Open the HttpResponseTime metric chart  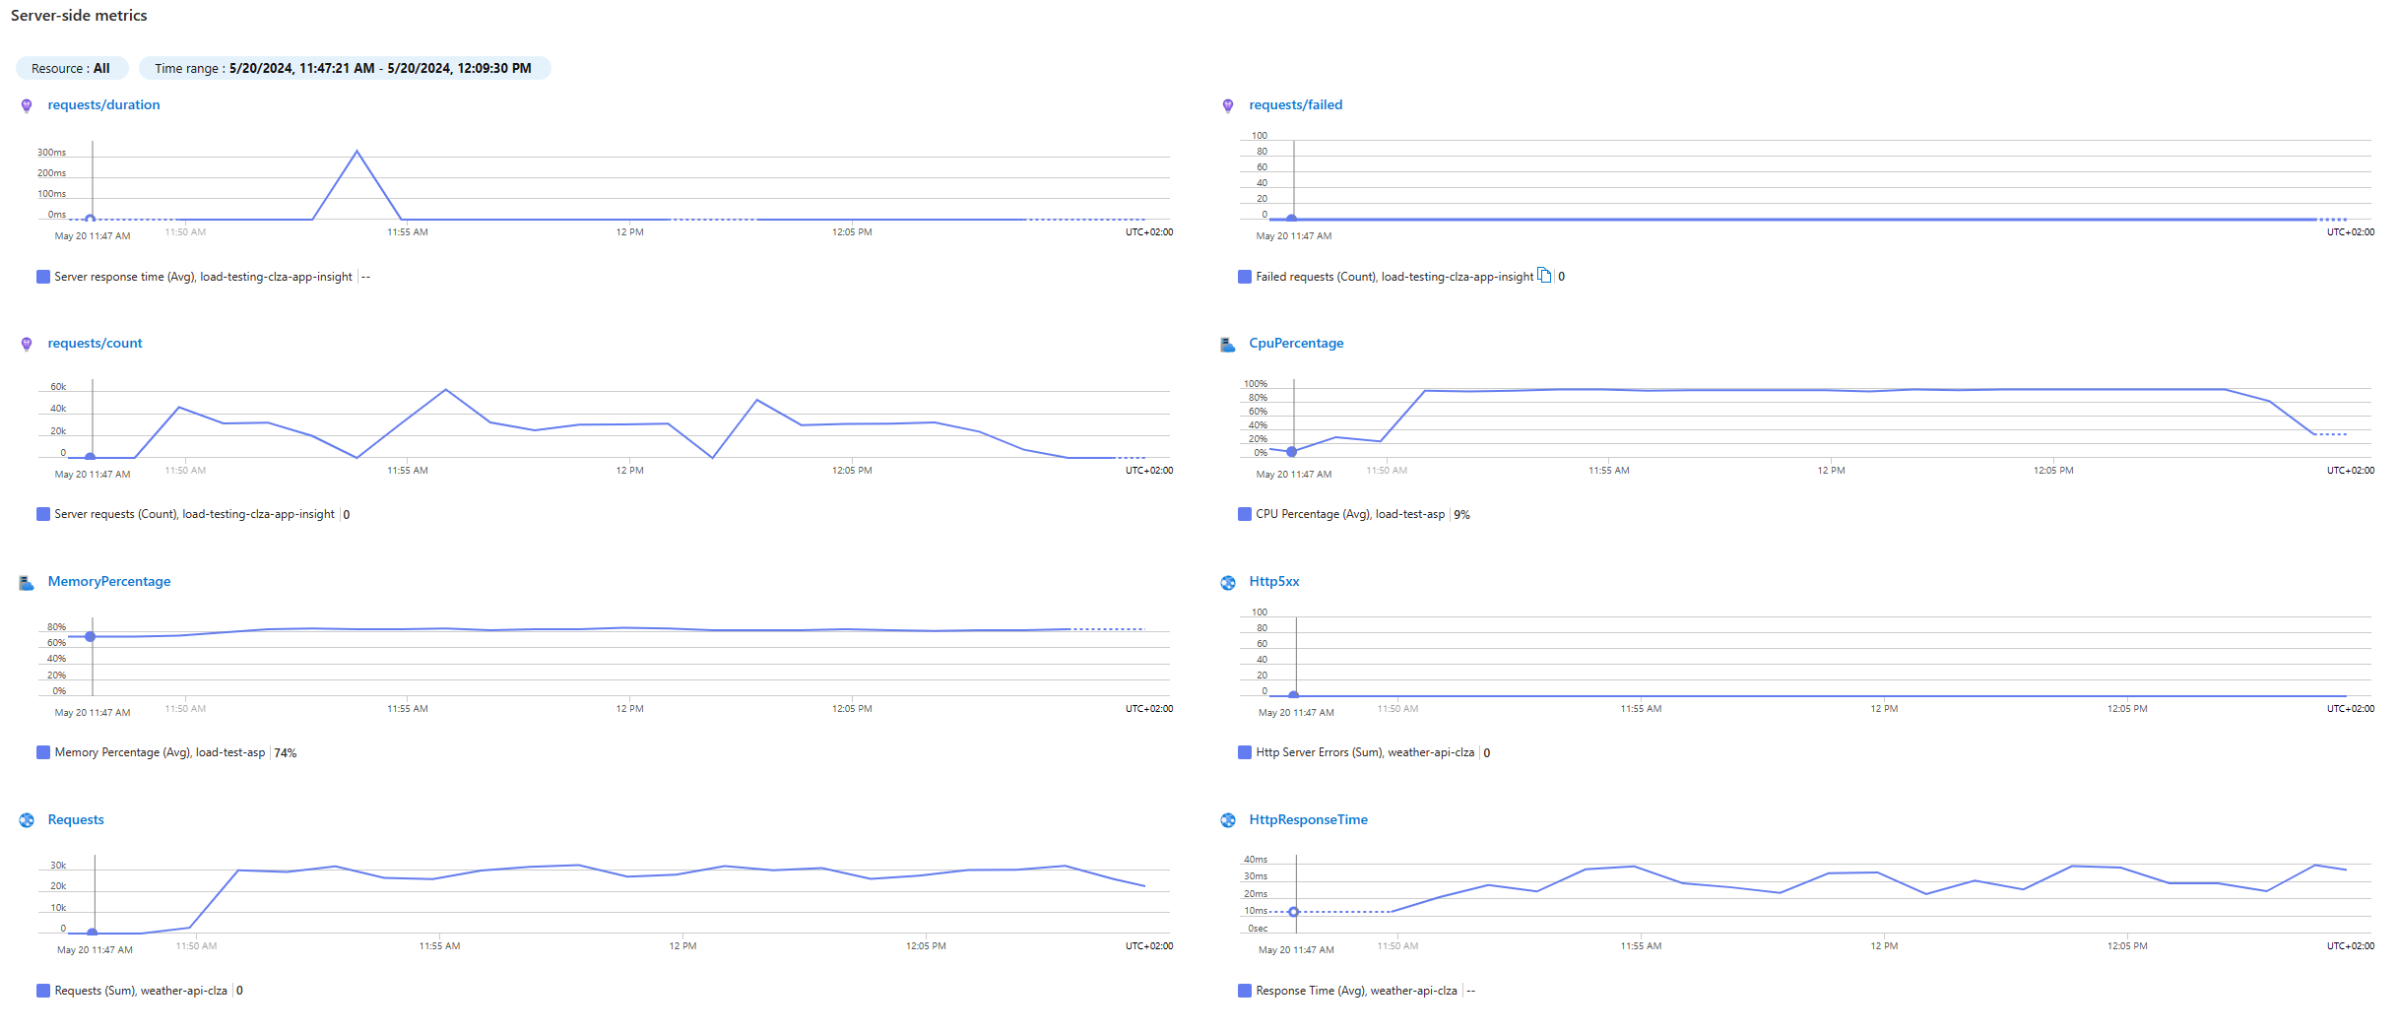tap(1308, 819)
